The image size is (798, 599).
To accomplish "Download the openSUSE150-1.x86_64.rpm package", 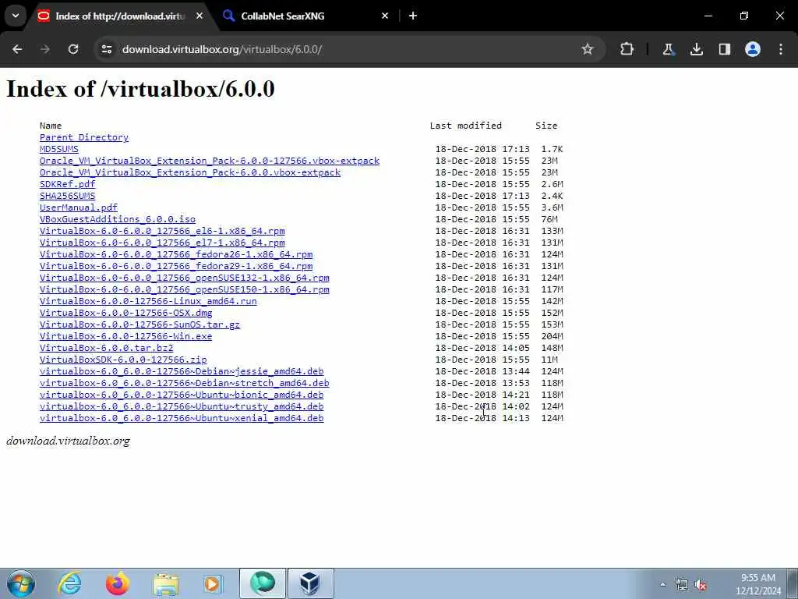I will pos(185,290).
